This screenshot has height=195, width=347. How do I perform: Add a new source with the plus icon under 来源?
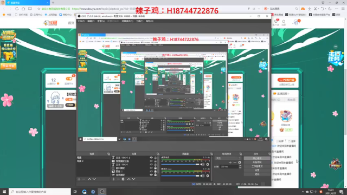click(x=113, y=179)
